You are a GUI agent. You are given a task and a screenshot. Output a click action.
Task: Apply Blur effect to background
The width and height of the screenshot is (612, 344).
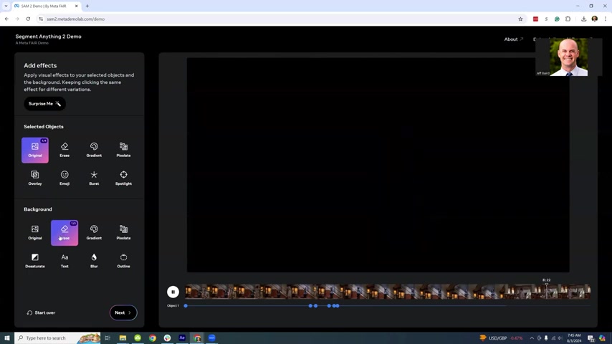(x=94, y=260)
